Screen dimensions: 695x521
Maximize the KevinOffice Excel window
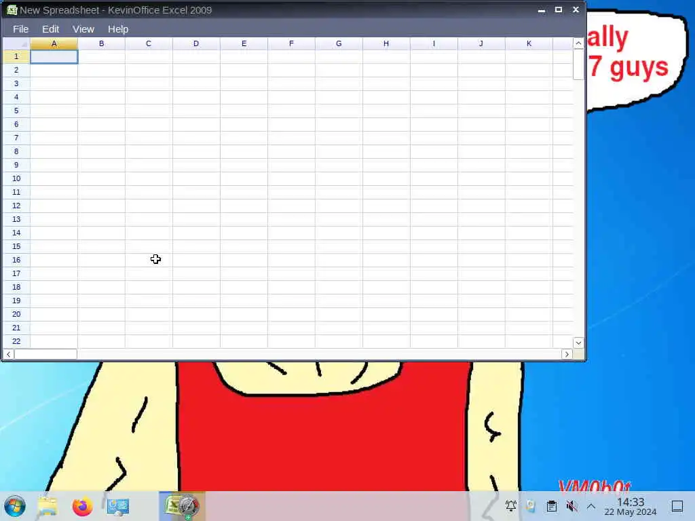point(559,9)
